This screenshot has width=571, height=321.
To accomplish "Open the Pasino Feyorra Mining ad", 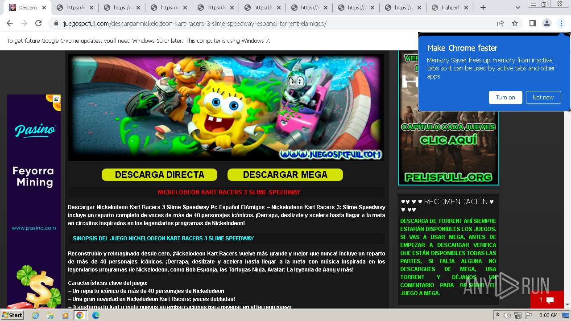I will [34, 201].
